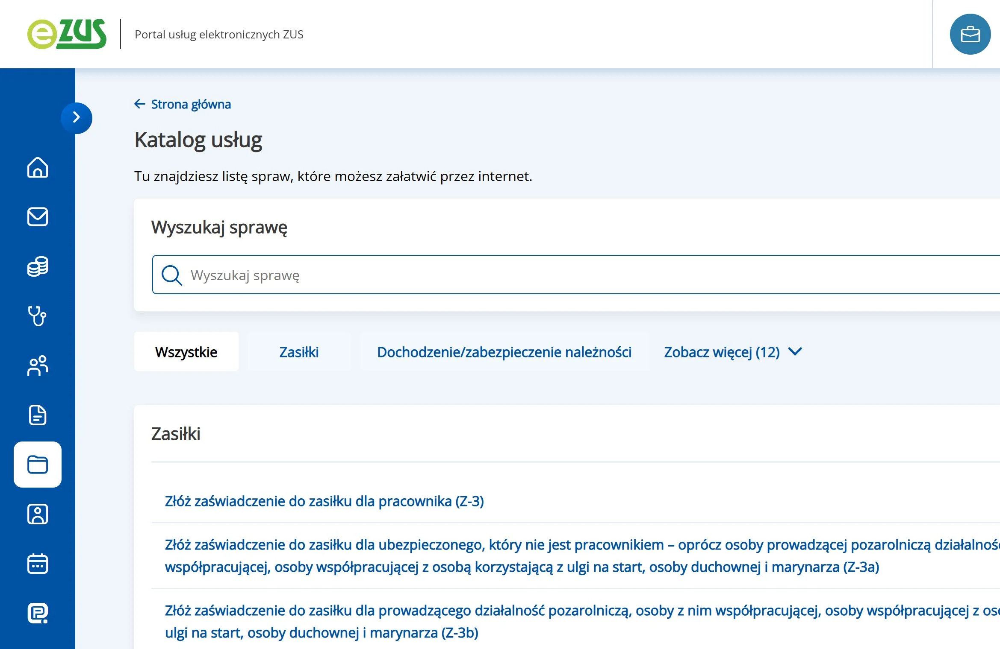1000x649 pixels.
Task: Open the document icon in sidebar
Action: coord(38,415)
